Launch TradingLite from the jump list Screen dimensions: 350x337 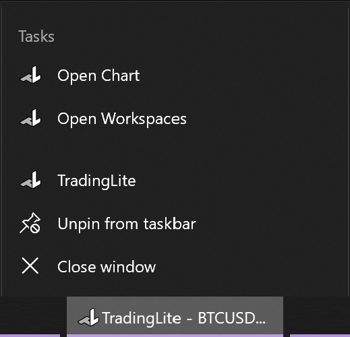pyautogui.click(x=175, y=181)
